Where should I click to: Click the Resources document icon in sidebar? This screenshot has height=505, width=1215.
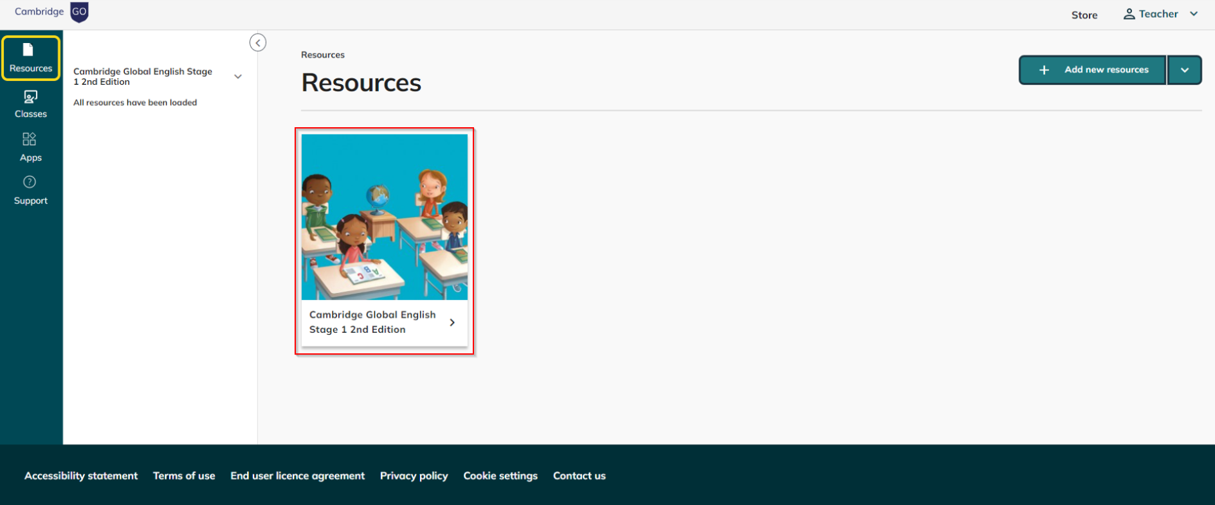coord(28,50)
